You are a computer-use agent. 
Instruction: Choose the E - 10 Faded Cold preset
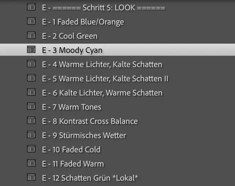click(x=117, y=149)
